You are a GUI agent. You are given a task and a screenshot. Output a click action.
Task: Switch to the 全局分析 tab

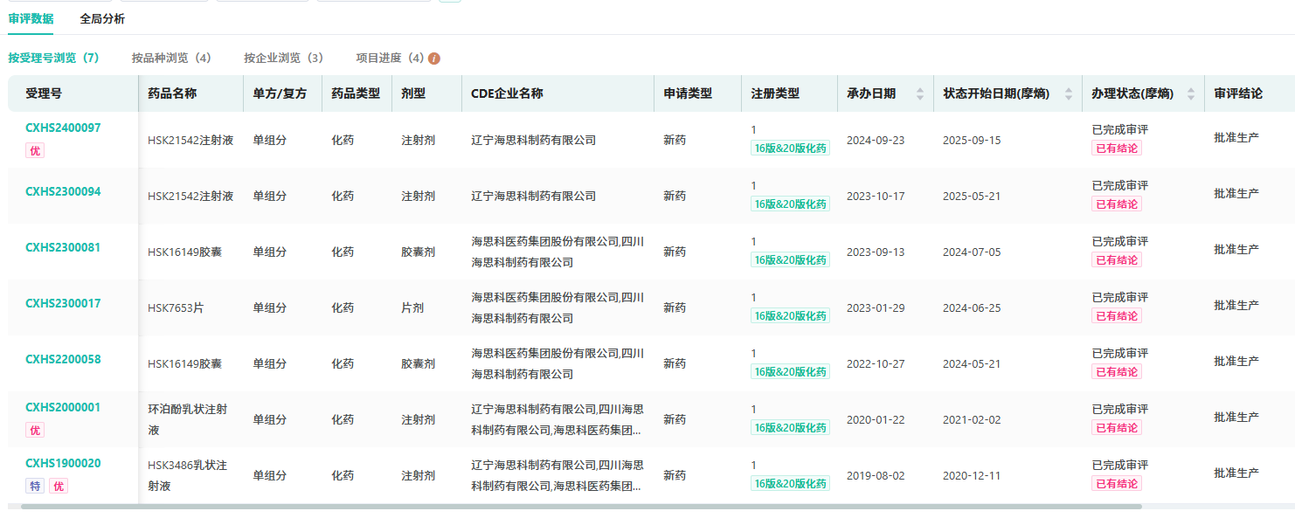pos(102,18)
